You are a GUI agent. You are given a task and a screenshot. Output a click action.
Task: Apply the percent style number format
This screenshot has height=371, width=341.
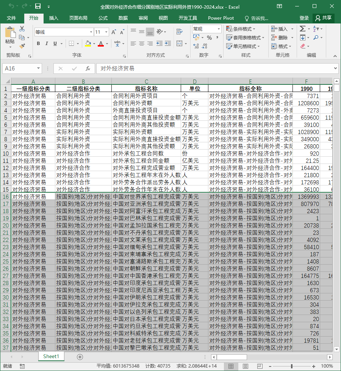click(x=209, y=37)
